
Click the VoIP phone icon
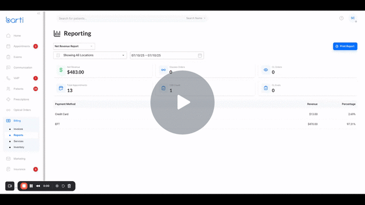[x=9, y=78]
